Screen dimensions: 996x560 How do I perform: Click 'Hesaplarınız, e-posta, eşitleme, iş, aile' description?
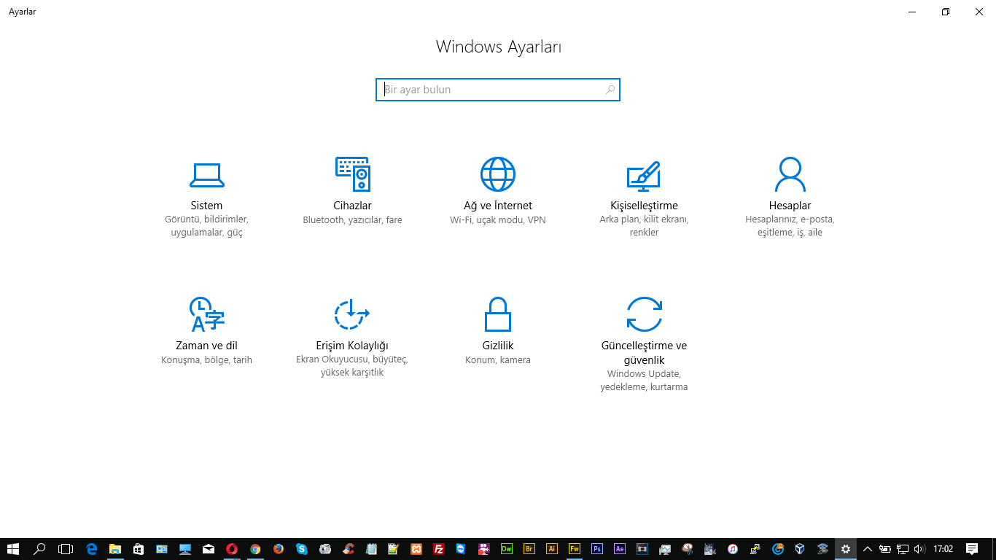[790, 226]
